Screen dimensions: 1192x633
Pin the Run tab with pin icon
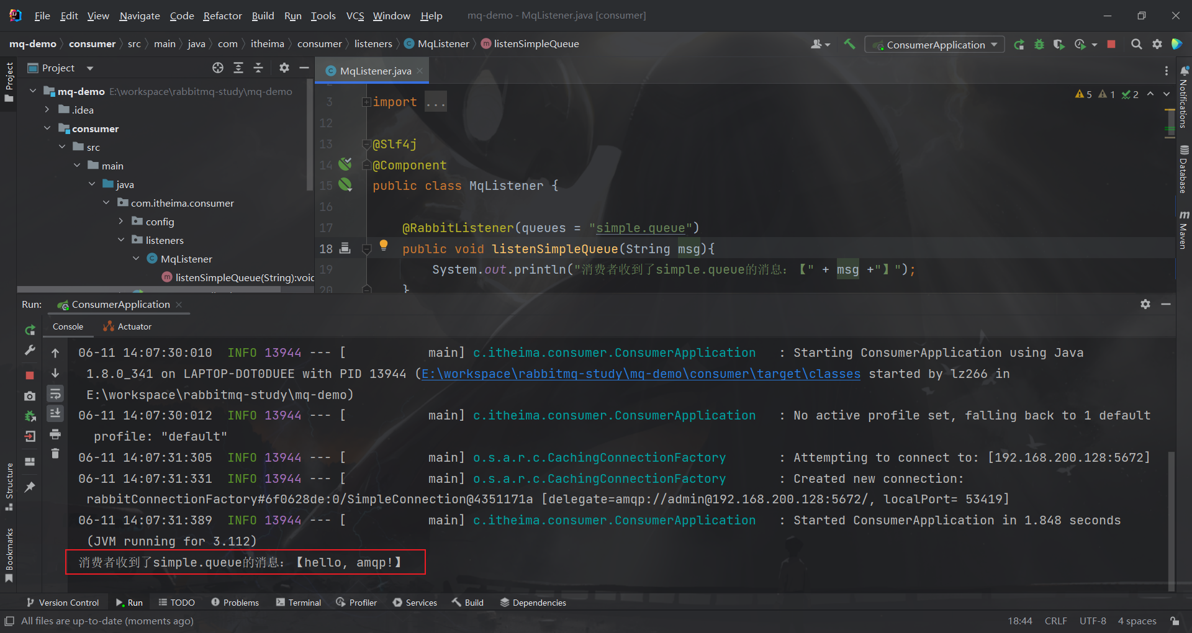pyautogui.click(x=30, y=487)
